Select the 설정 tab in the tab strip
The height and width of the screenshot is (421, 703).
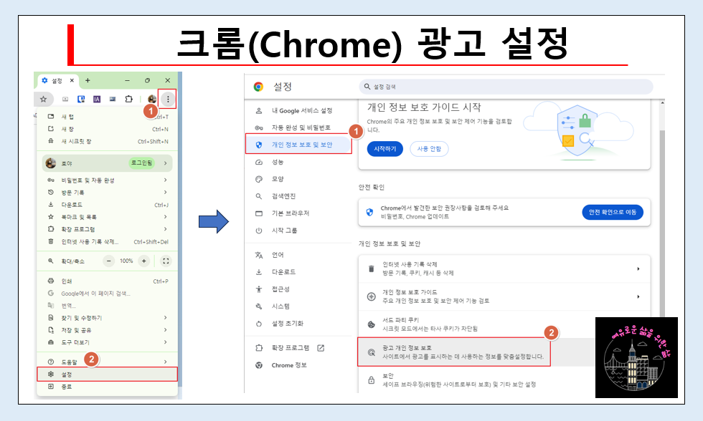coord(57,80)
